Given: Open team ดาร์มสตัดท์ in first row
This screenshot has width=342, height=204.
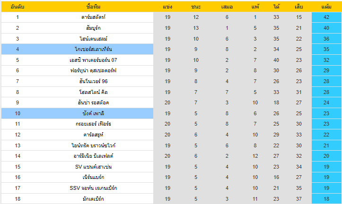Looking at the screenshot, I should click(x=93, y=17).
